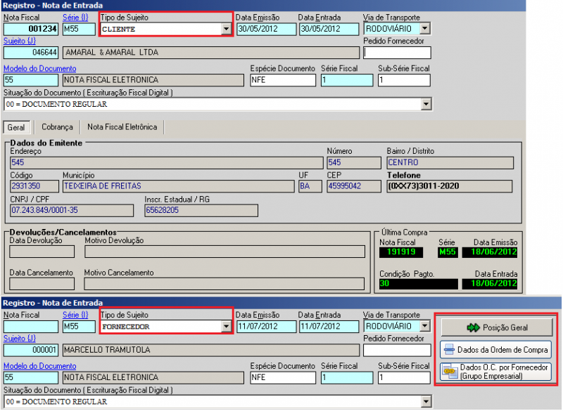563x411 pixels.
Task: Click Bairro value CENTRO
Action: pos(450,163)
